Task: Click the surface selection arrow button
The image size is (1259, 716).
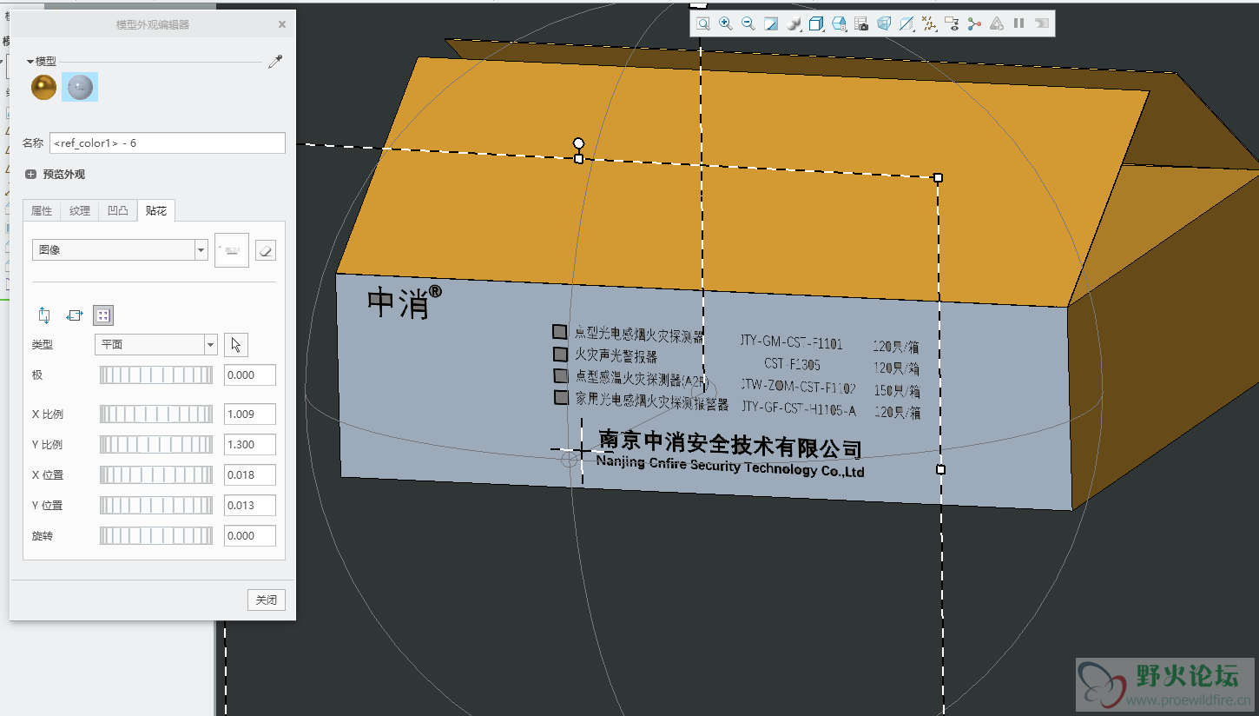Action: [x=235, y=345]
